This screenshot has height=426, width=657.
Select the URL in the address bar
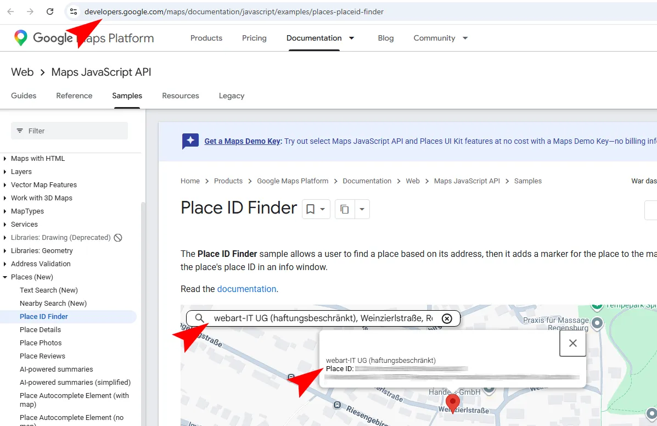(x=234, y=12)
